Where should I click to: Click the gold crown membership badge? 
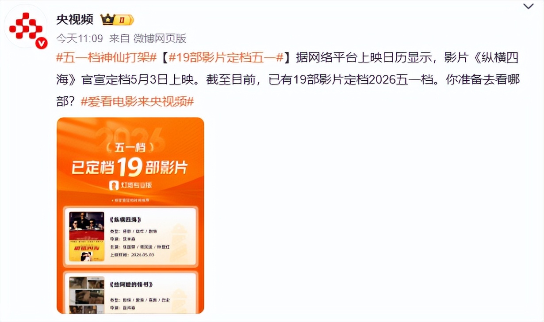(x=117, y=19)
